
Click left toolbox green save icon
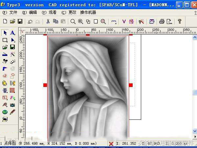(x=12, y=47)
